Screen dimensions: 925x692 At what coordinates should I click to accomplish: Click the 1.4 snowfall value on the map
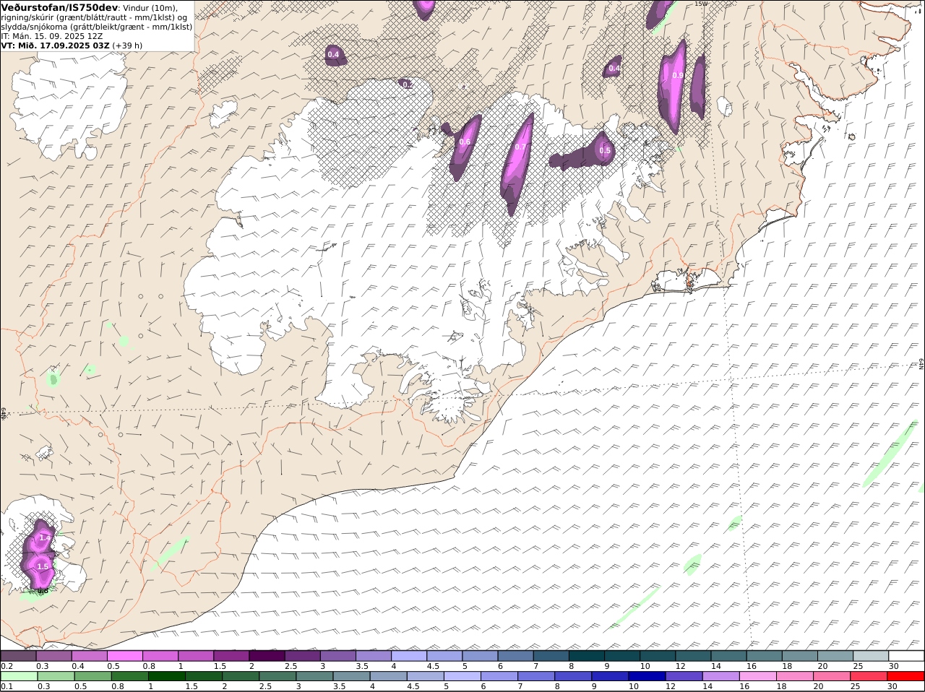45,537
